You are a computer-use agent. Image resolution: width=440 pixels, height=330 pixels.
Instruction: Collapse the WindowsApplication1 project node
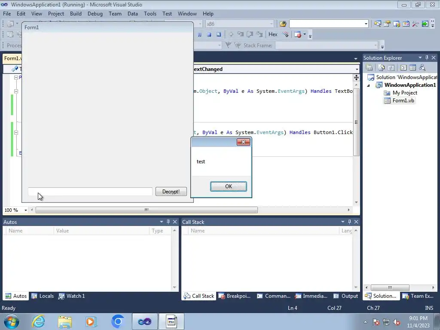pos(368,86)
